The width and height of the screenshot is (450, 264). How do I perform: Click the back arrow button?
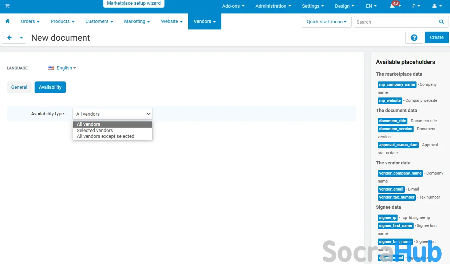tap(9, 37)
